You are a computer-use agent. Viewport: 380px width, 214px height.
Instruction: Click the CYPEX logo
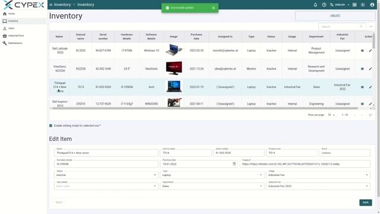[x=24, y=5]
